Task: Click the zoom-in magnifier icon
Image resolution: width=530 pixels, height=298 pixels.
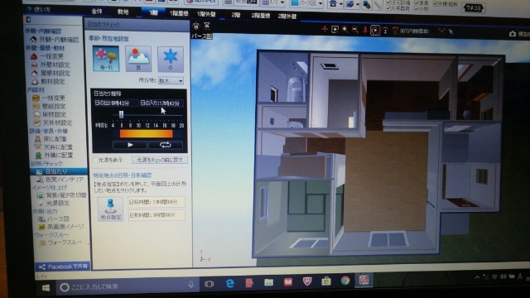Action: (x=345, y=30)
